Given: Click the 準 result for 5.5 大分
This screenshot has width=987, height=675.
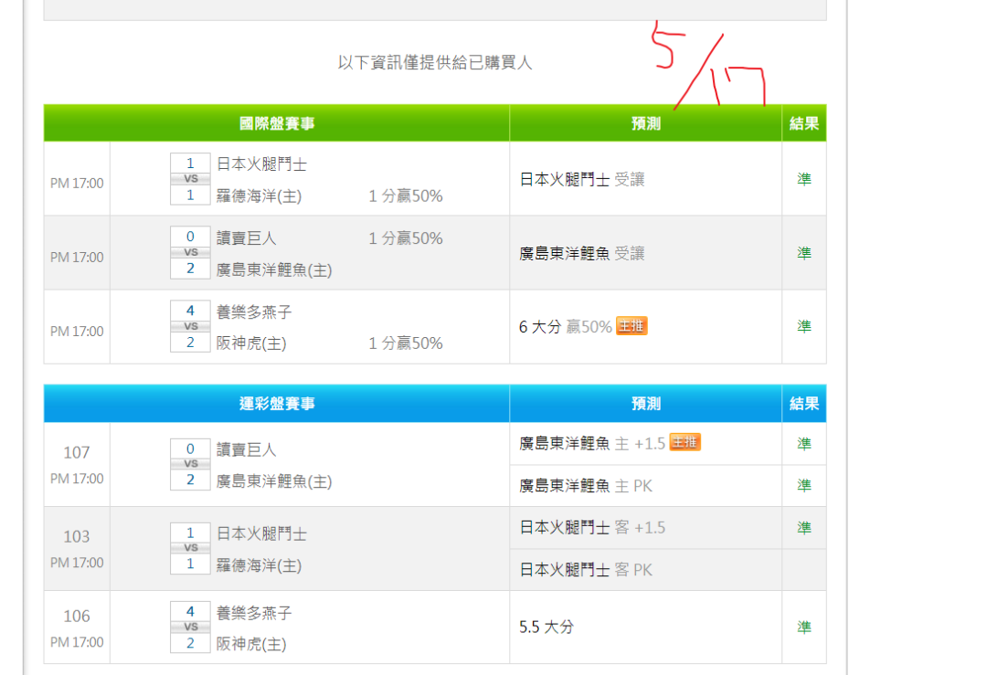Looking at the screenshot, I should [804, 628].
